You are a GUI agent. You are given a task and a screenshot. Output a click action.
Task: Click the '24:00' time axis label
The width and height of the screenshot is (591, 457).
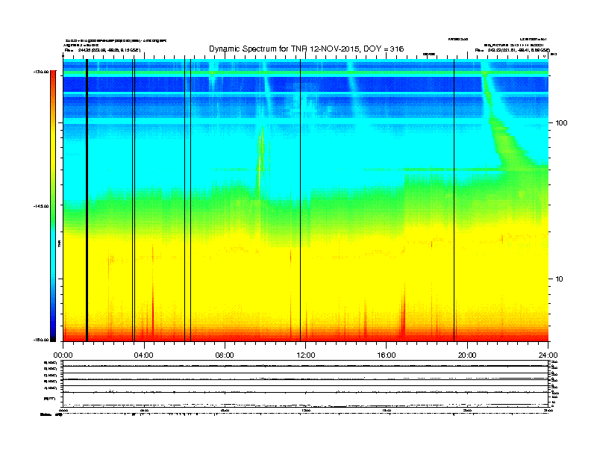pyautogui.click(x=548, y=355)
